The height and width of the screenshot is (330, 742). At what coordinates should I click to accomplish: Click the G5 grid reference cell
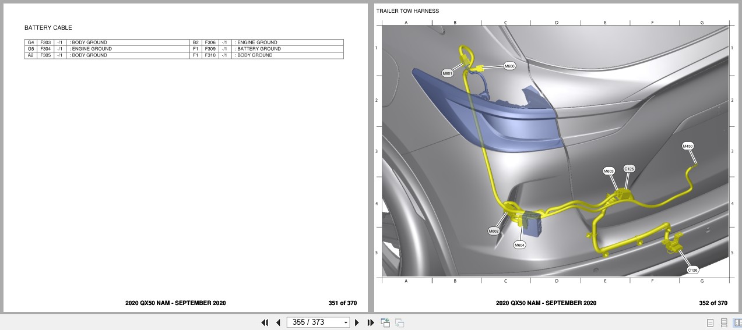(31, 49)
